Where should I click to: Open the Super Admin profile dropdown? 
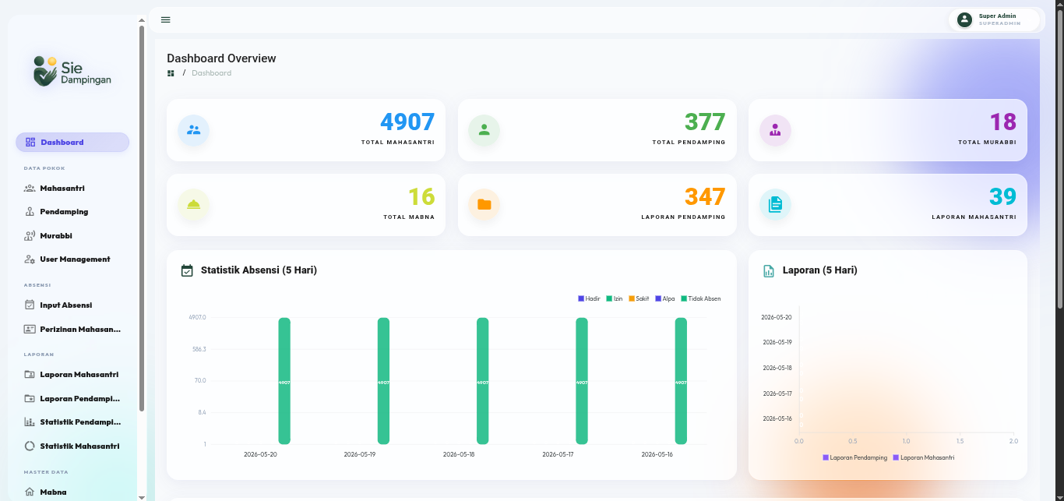(x=996, y=19)
